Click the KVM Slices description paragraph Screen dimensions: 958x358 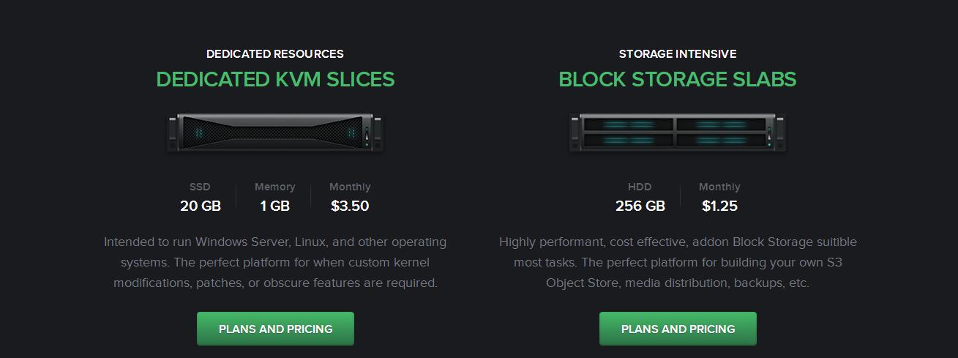[275, 262]
